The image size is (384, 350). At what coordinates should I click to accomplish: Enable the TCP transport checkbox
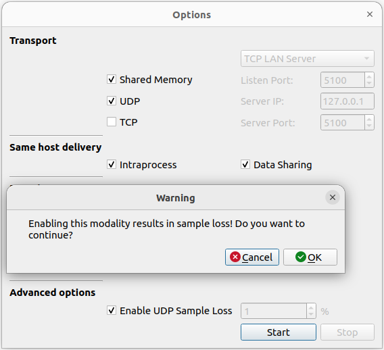(x=112, y=122)
